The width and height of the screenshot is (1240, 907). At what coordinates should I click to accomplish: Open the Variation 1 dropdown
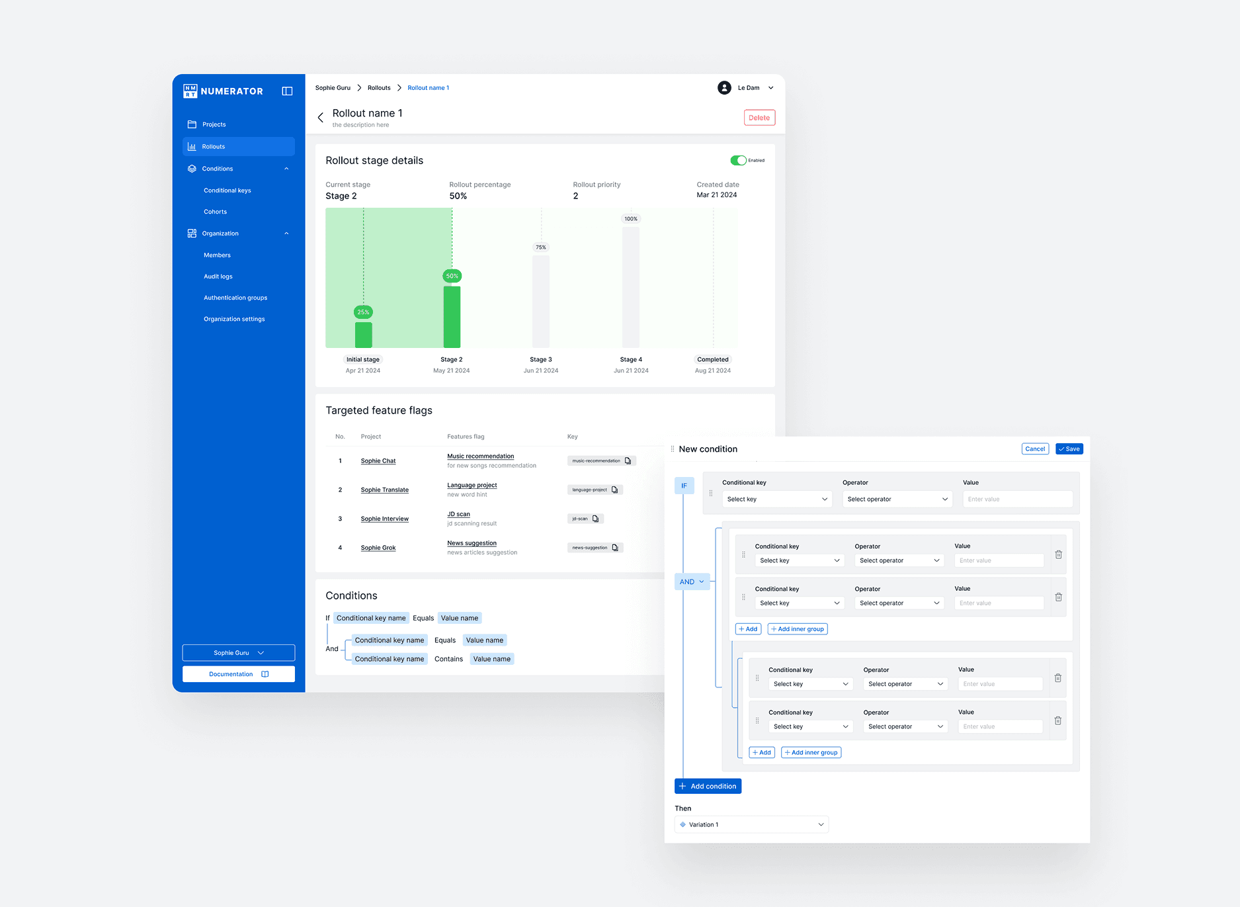pyautogui.click(x=751, y=824)
